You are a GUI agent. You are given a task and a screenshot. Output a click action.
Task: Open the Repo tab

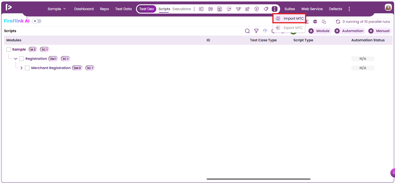tap(104, 9)
